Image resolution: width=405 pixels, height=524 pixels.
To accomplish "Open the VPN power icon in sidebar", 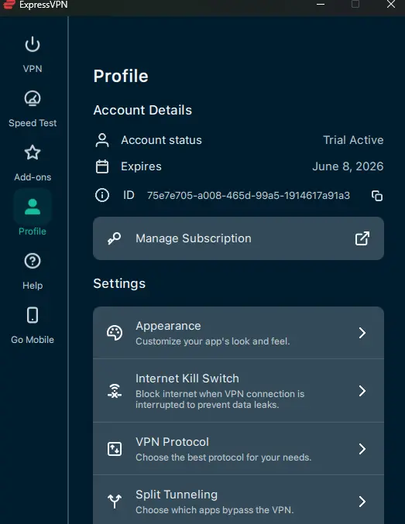I will pos(33,44).
